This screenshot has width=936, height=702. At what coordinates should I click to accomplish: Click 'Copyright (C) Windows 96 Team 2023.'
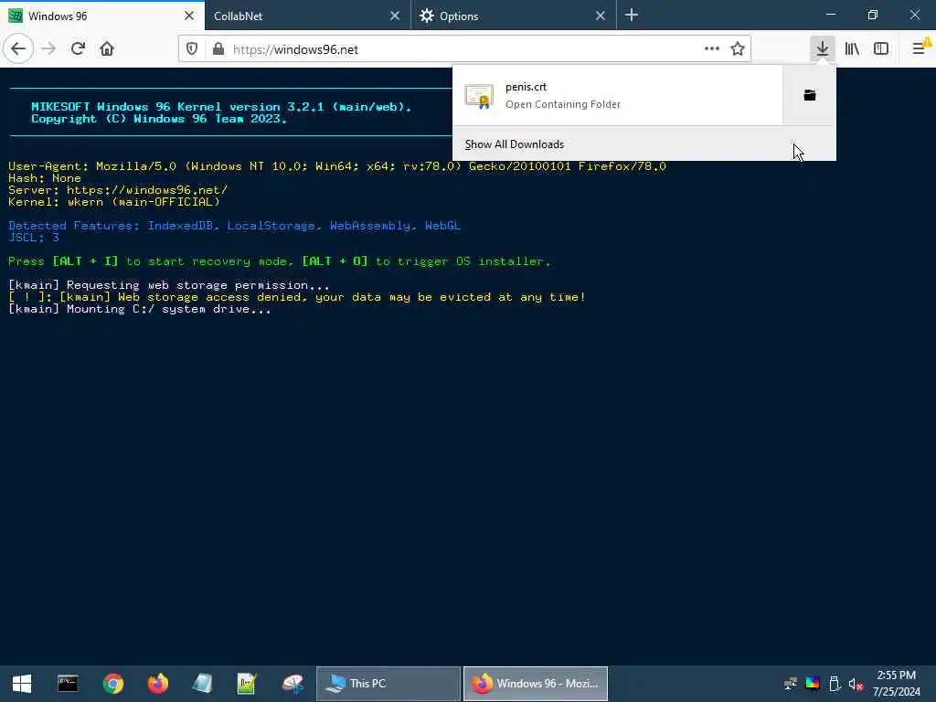[159, 119]
